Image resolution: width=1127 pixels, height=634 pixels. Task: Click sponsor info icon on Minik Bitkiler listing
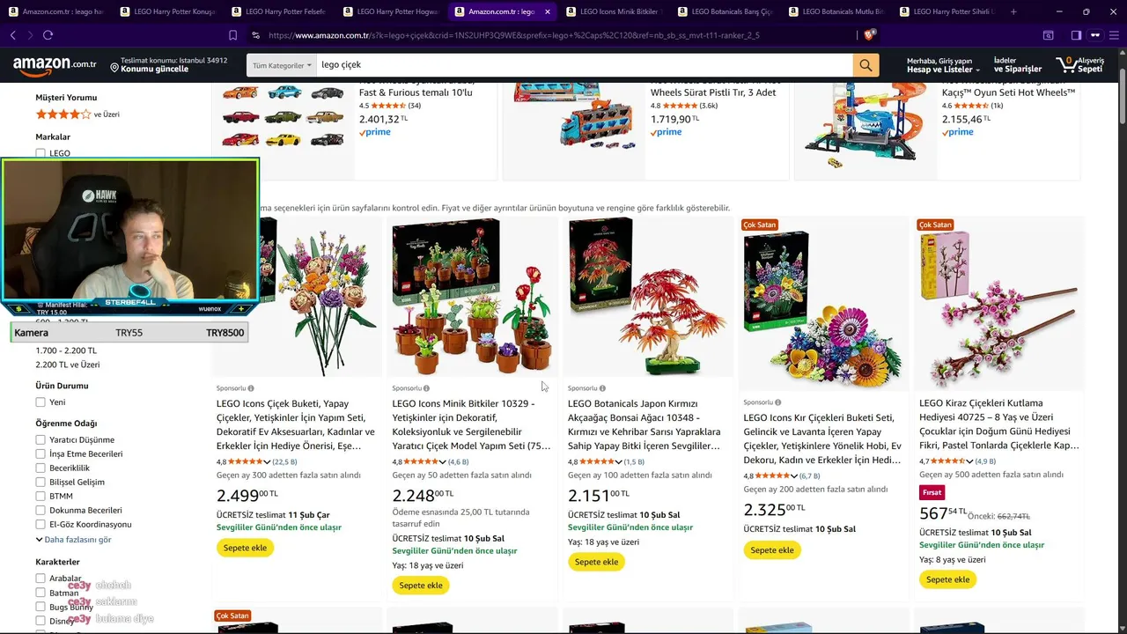[426, 388]
